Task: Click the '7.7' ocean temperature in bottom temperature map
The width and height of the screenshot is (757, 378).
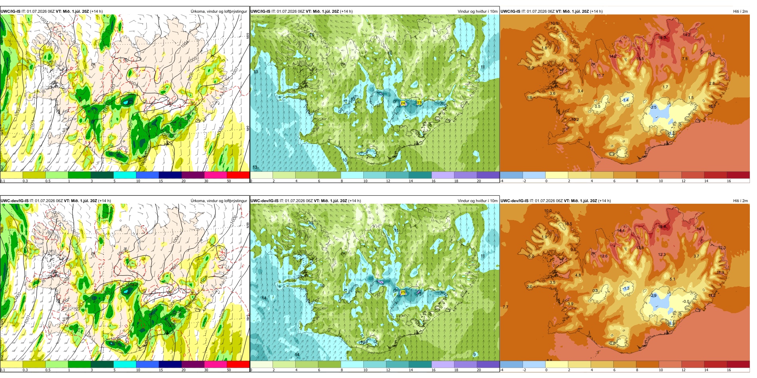Action: click(505, 307)
